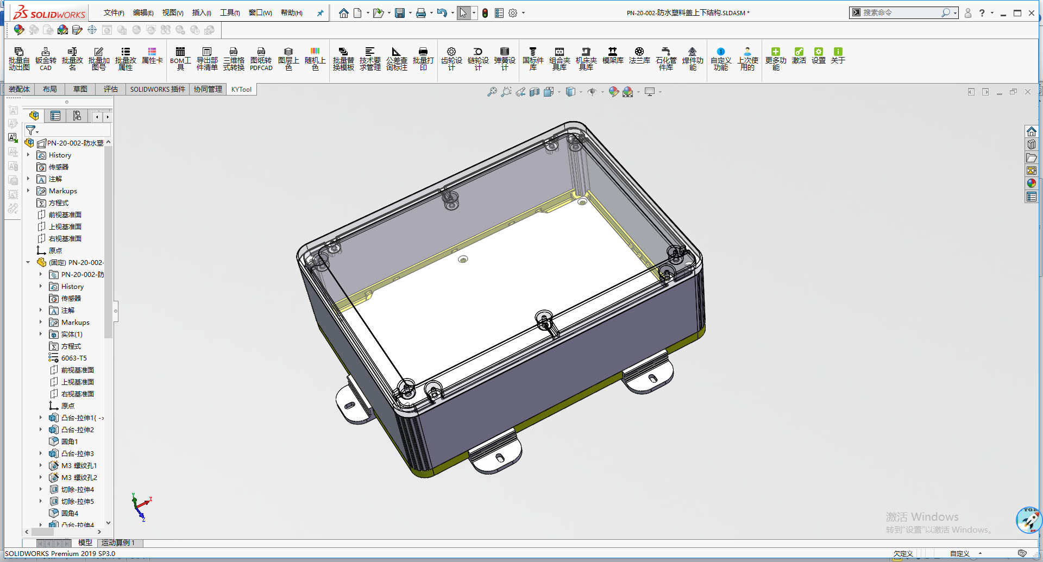
Task: Click the 运动算例1 bottom tab
Action: coord(118,542)
